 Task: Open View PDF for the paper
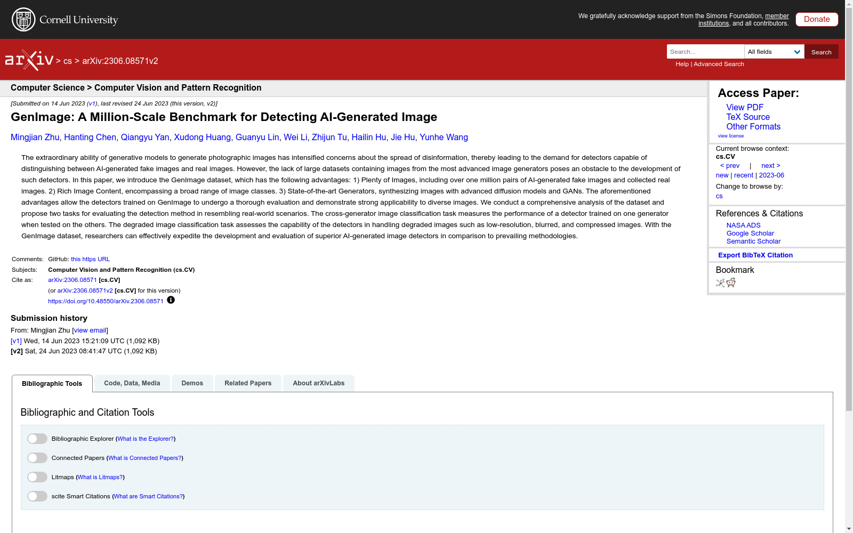[744, 107]
